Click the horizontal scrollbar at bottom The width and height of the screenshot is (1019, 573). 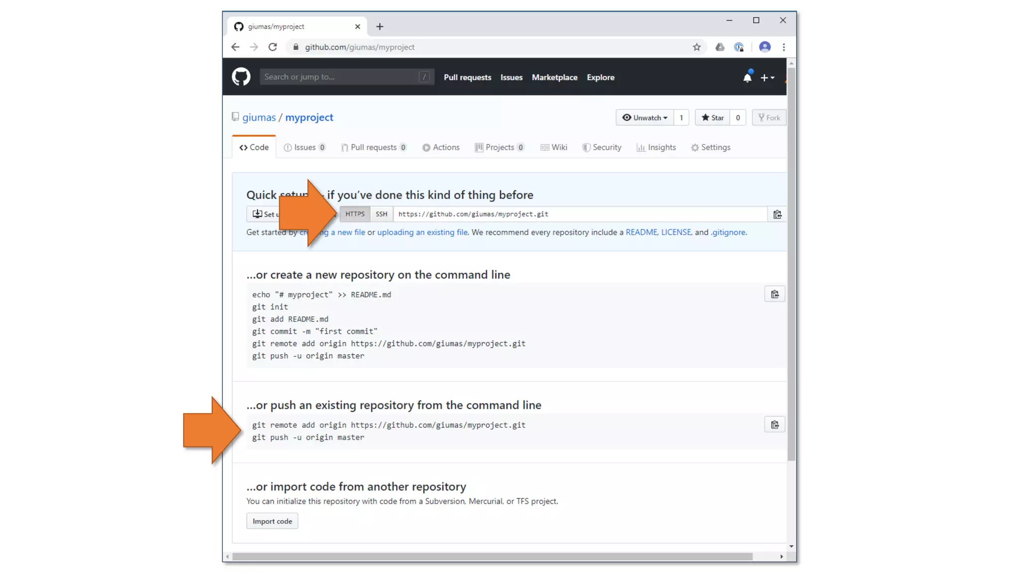pos(492,557)
